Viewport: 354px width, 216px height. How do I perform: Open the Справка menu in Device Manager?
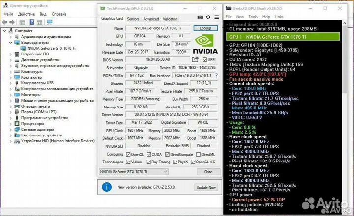point(59,14)
